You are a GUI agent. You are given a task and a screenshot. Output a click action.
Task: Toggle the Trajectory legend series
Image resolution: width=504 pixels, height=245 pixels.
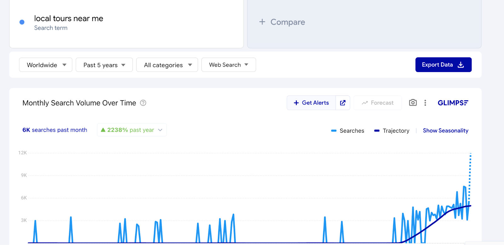pos(392,131)
